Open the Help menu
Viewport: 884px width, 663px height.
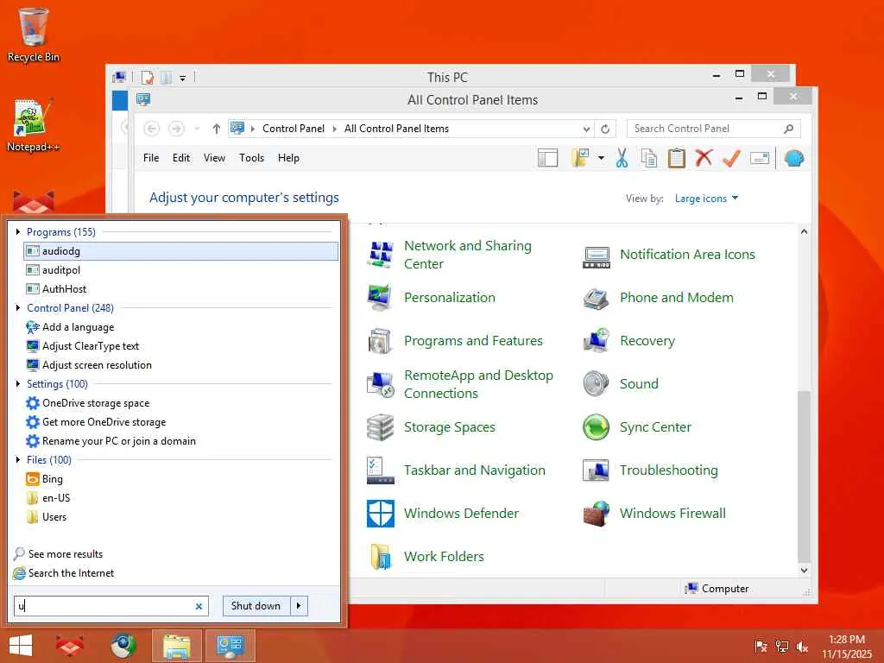[x=288, y=158]
